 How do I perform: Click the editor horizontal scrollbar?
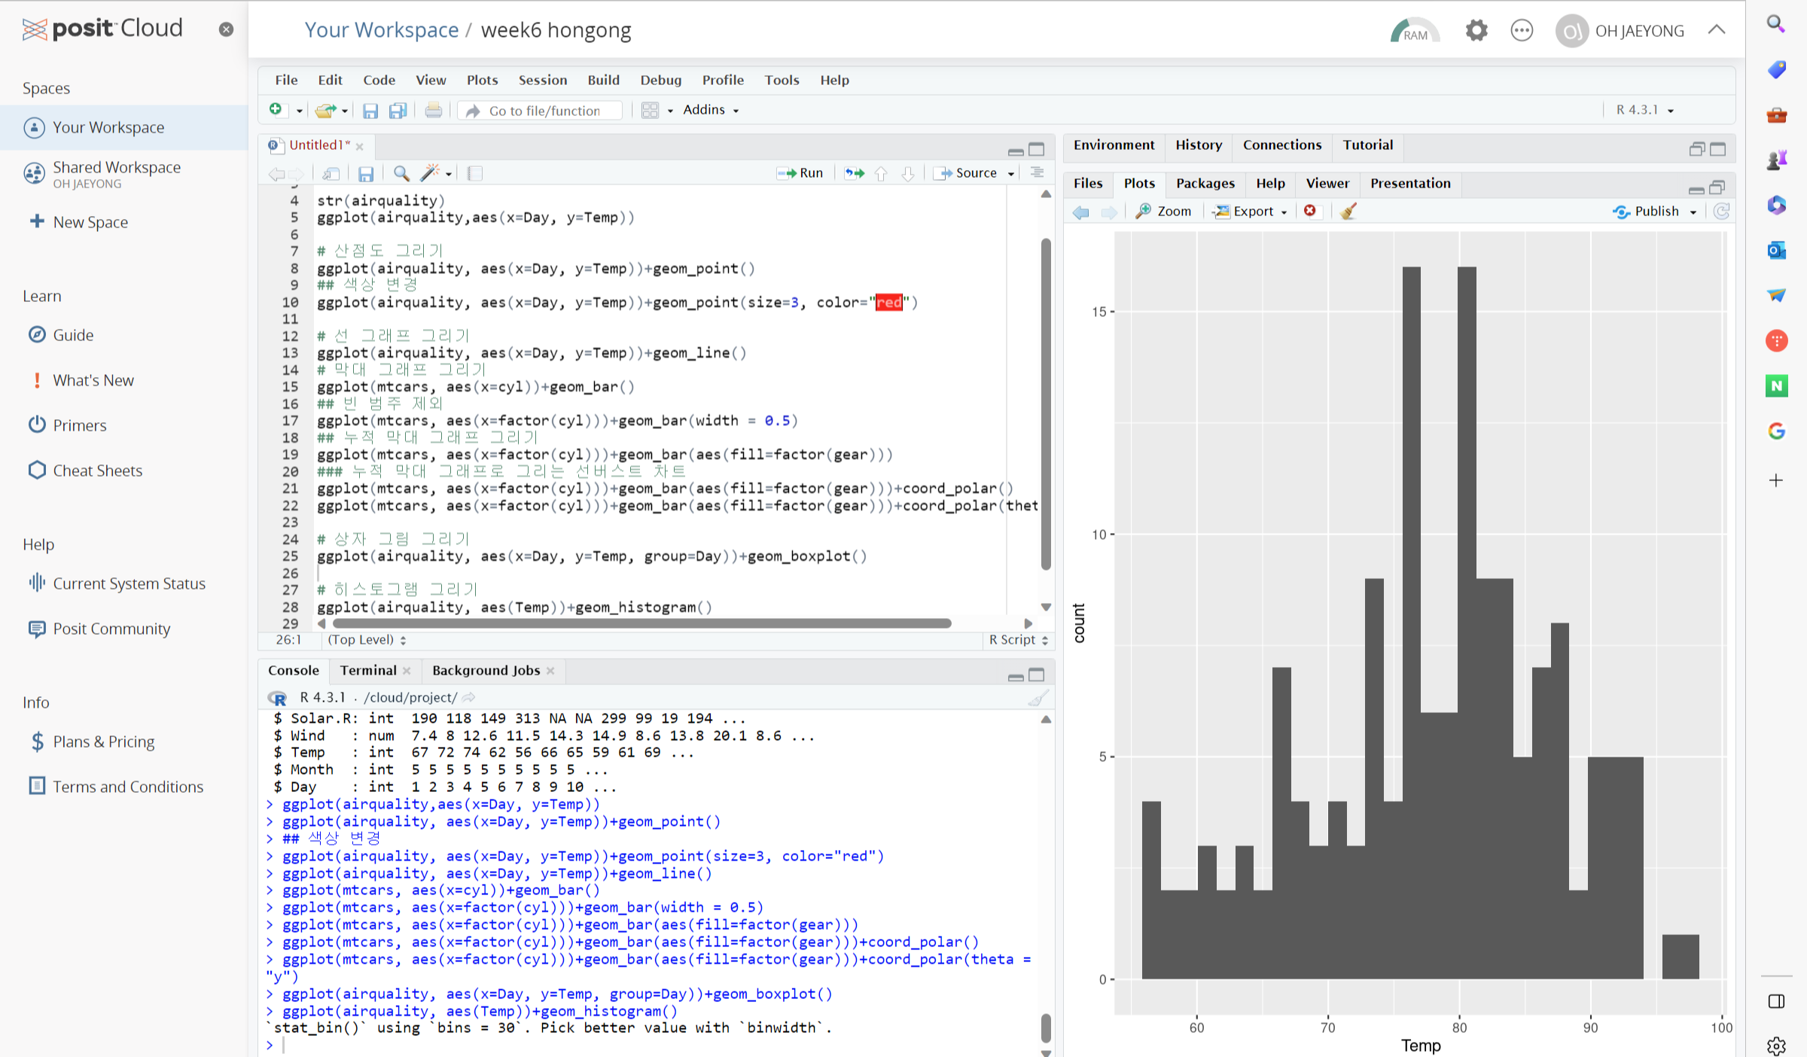click(x=641, y=623)
